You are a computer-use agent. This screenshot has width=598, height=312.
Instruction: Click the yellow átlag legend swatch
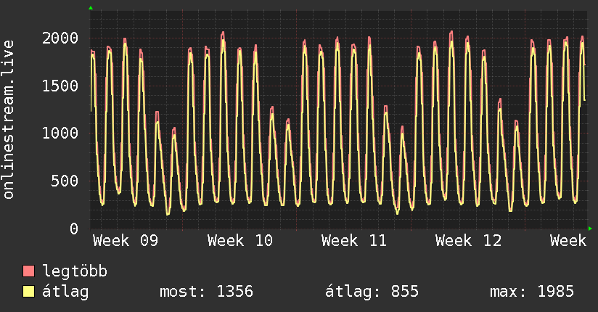click(28, 291)
